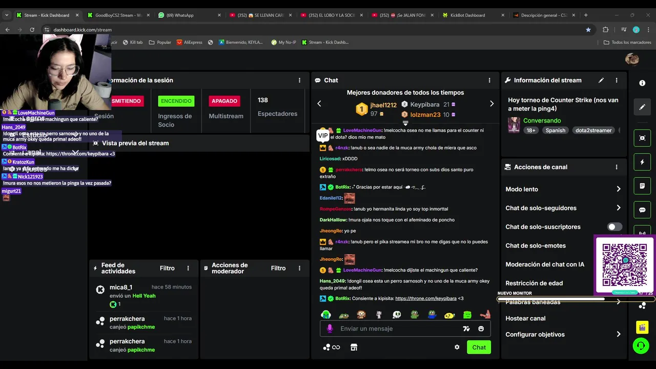Click the document note sidebar icon
The height and width of the screenshot is (369, 656).
(642, 186)
